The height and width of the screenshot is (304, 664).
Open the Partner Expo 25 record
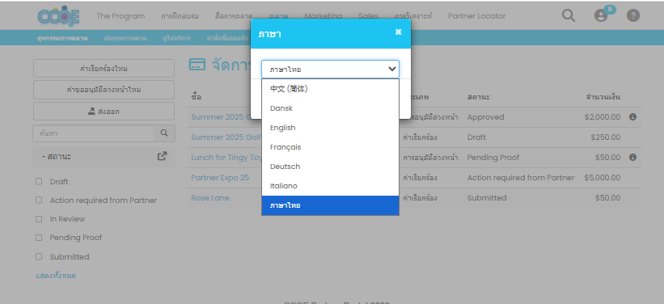point(220,177)
